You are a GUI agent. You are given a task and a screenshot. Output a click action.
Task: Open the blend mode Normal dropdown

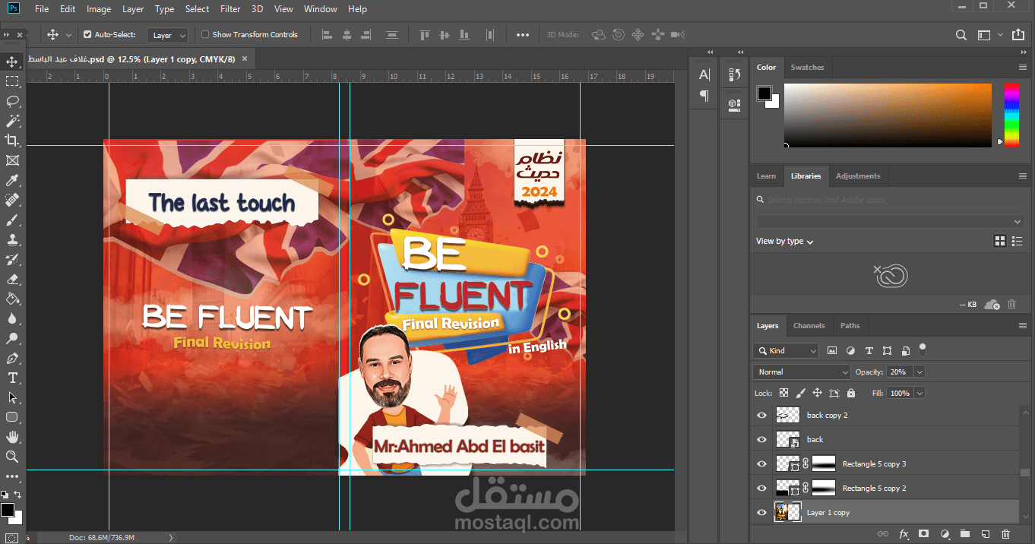pyautogui.click(x=802, y=372)
